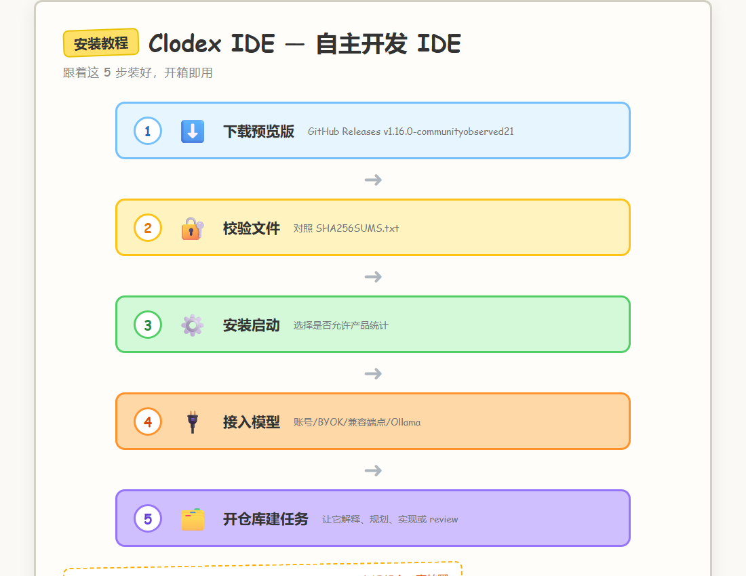
Task: Click the step number 4 circle
Action: (x=148, y=421)
